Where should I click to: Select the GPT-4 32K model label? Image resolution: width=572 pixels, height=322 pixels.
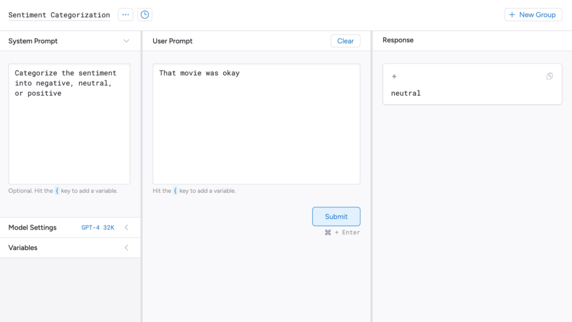[98, 228]
